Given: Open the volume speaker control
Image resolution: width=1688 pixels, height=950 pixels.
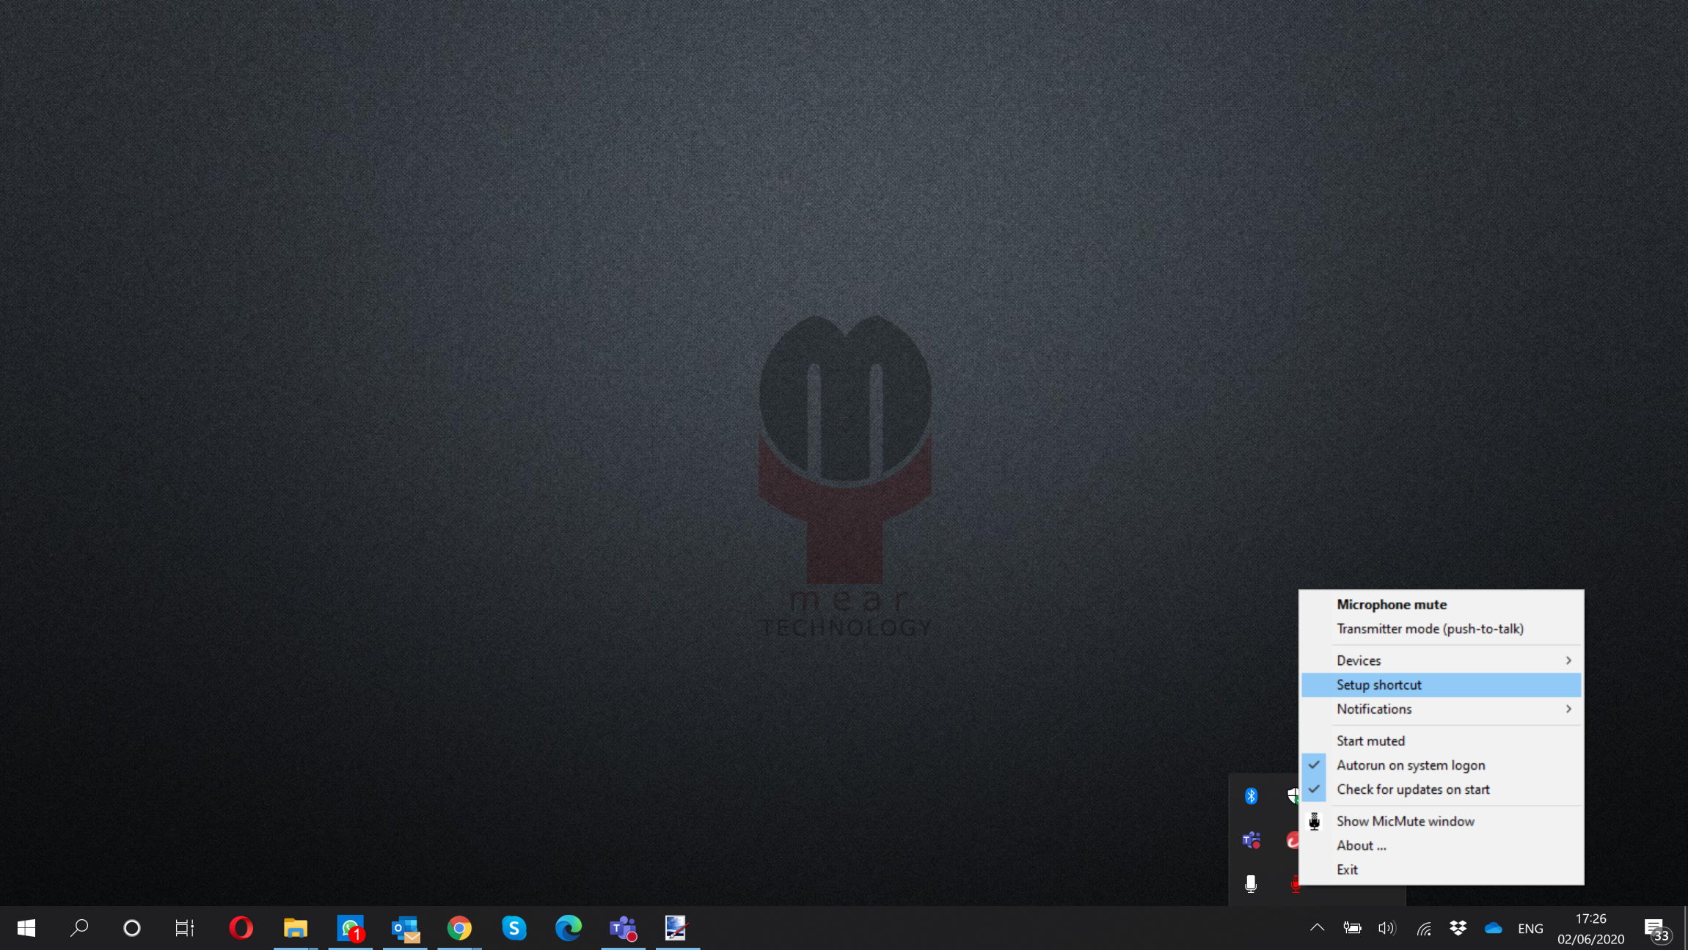Looking at the screenshot, I should [x=1386, y=928].
